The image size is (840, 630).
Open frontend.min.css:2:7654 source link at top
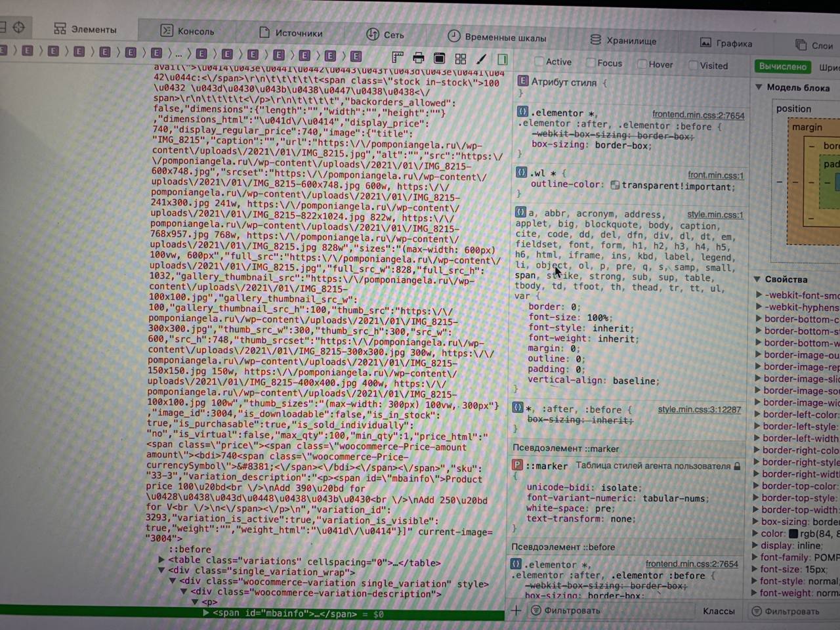698,115
